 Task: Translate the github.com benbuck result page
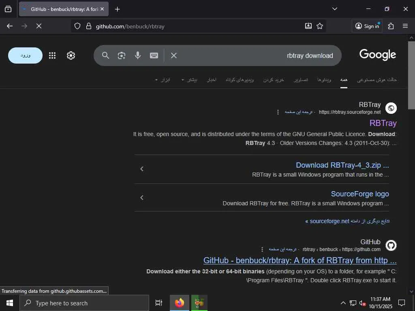pyautogui.click(x=282, y=249)
